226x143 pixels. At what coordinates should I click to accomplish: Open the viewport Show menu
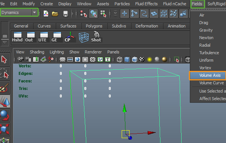(74, 52)
